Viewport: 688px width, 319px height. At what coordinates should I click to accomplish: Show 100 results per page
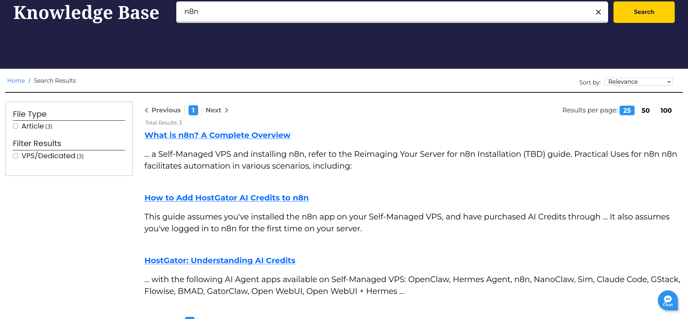coord(666,111)
